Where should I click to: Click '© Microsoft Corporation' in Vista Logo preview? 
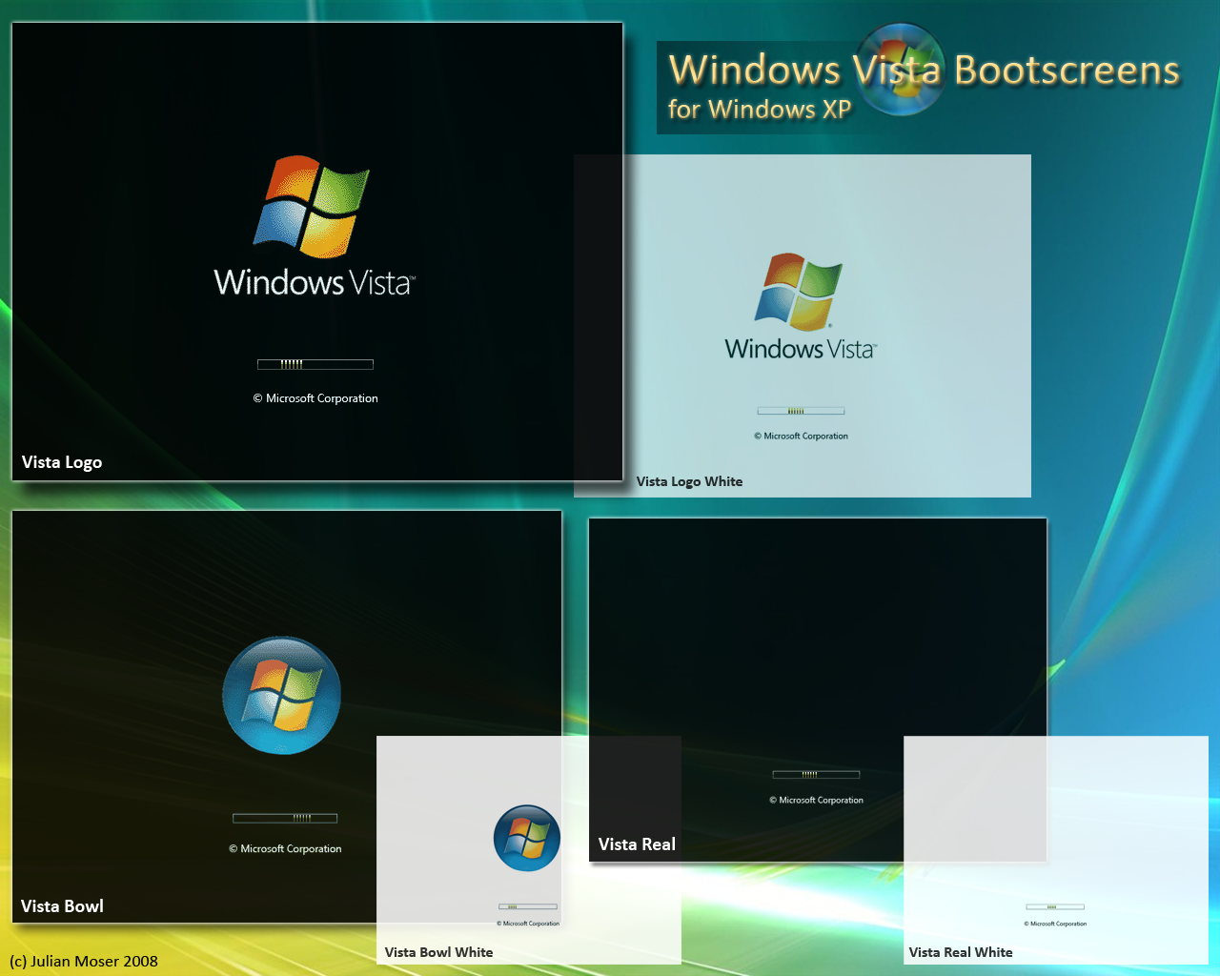pos(315,398)
